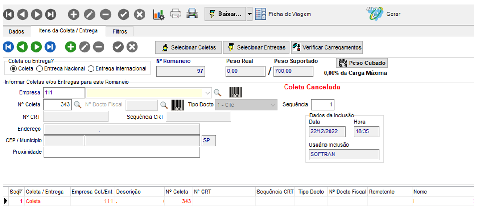Select the Coleta radio option
This screenshot has height=210, width=479.
coord(14,69)
